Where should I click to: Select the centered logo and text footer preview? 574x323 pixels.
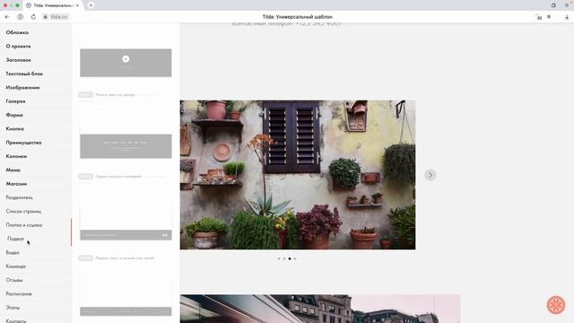(126, 146)
